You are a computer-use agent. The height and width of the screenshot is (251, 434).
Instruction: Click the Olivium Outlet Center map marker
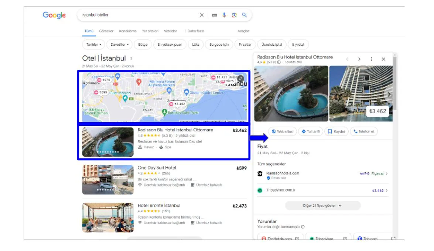(186, 92)
